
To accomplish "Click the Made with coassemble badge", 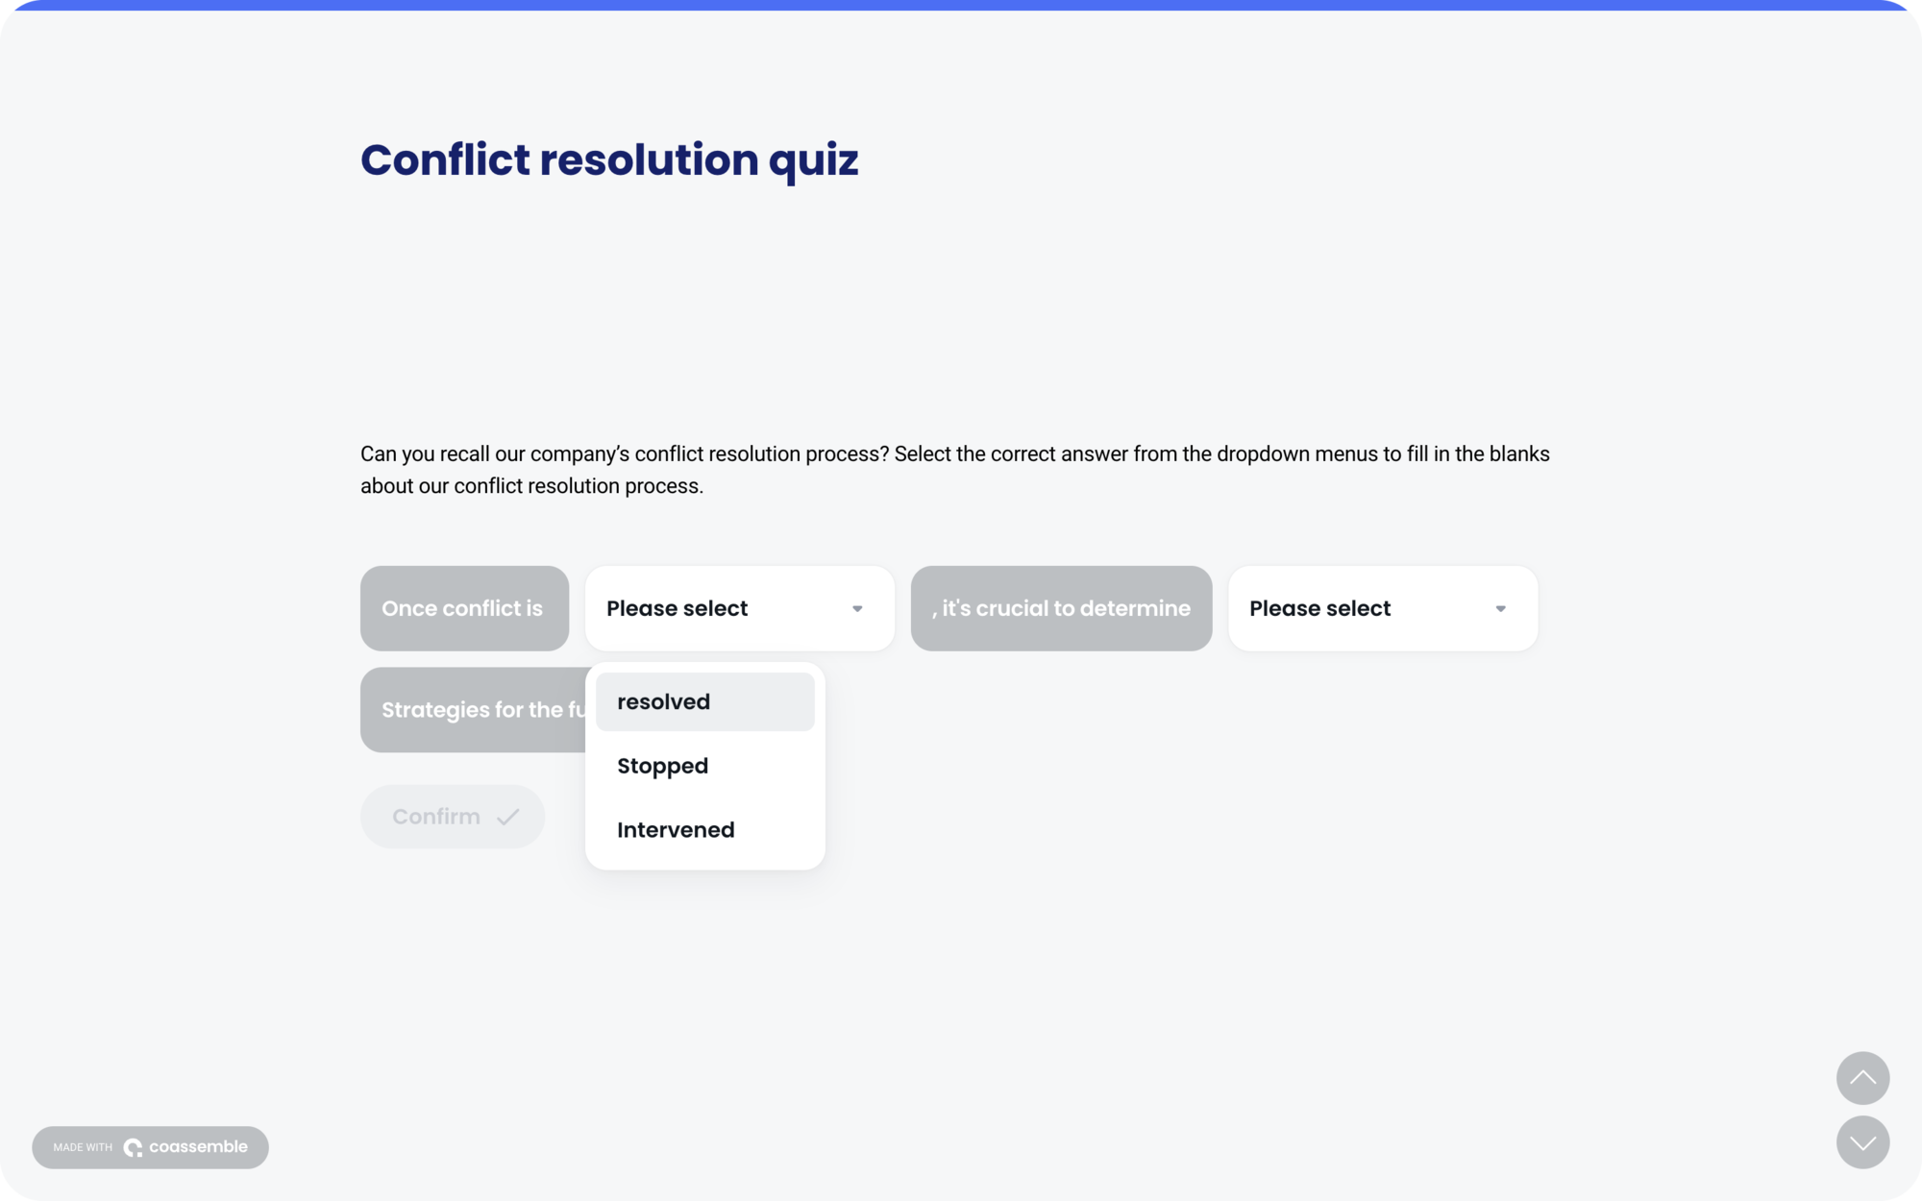I will tap(150, 1146).
